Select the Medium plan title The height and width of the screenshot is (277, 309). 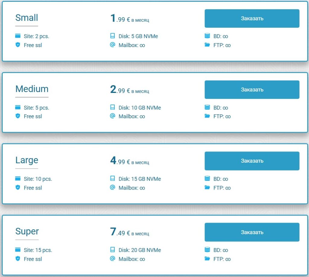(32, 89)
